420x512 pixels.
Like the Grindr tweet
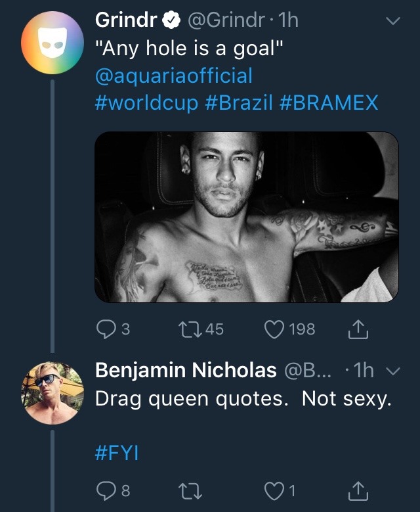[x=274, y=329]
